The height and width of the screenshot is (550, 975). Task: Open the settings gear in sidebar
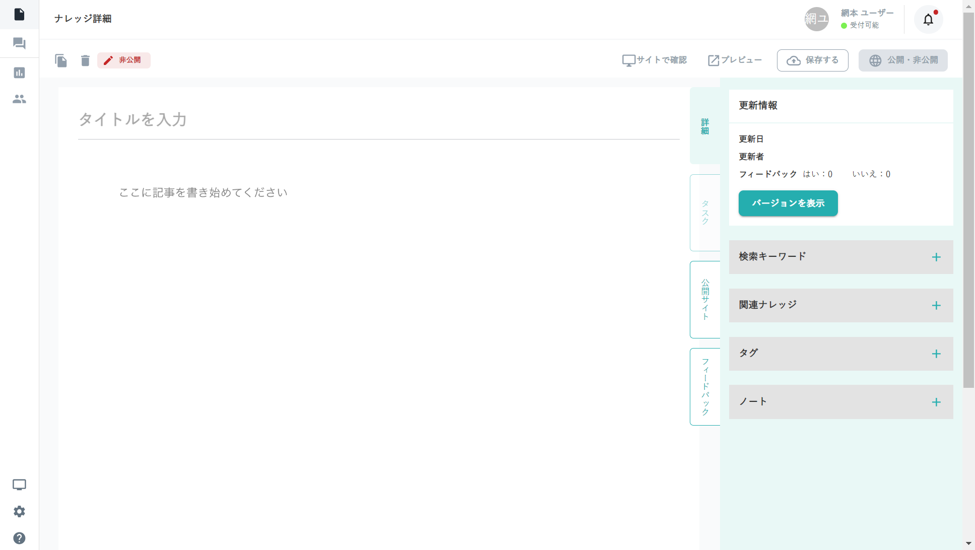pos(19,512)
